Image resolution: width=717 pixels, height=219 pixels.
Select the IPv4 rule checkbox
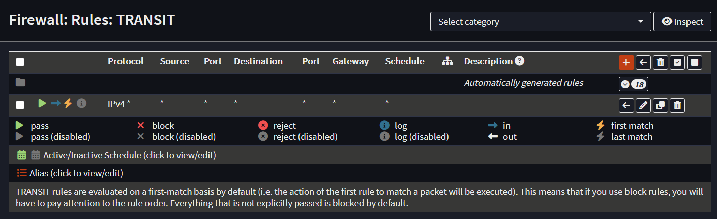pos(20,105)
